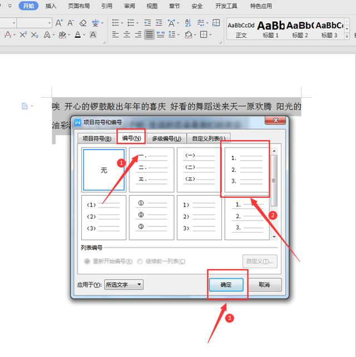Switch to 编号(N) dialog tab
Viewport: 356px width, 357px height.
click(131, 138)
